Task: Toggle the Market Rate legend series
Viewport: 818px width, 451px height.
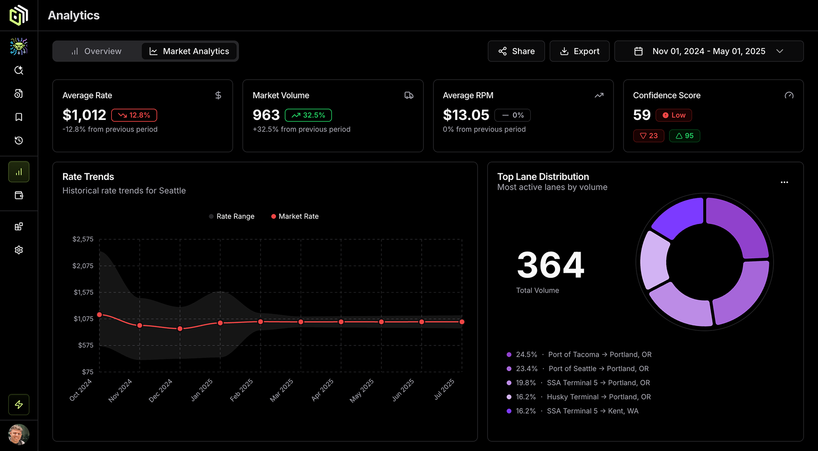Action: (x=295, y=216)
